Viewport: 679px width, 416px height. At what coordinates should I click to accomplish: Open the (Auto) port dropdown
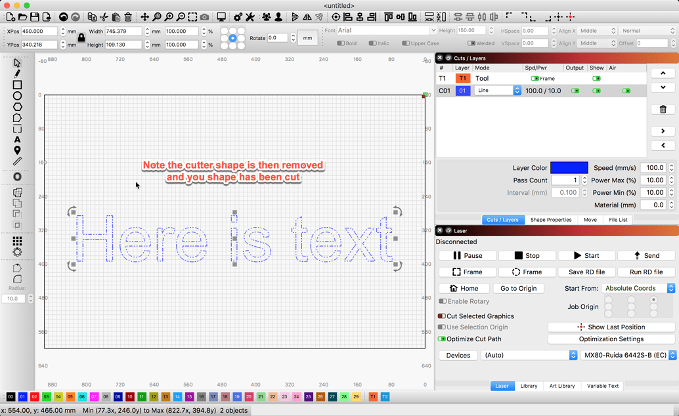tap(529, 355)
